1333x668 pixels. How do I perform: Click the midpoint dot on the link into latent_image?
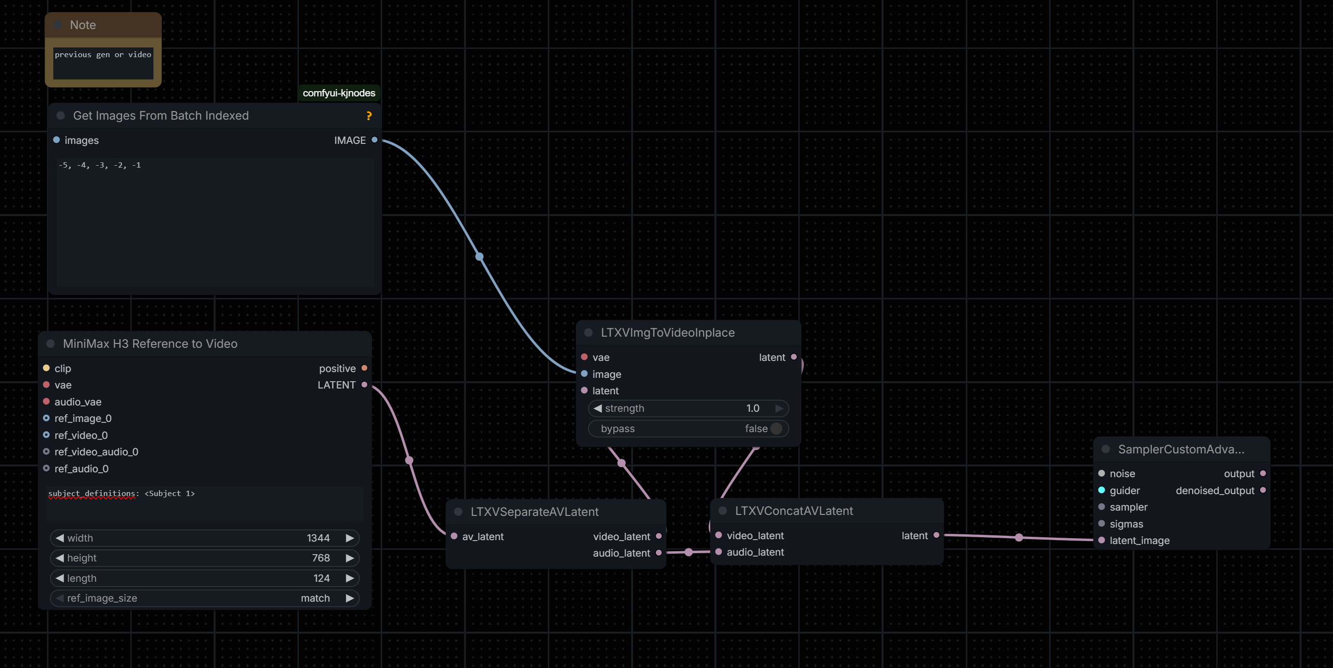[1019, 538]
